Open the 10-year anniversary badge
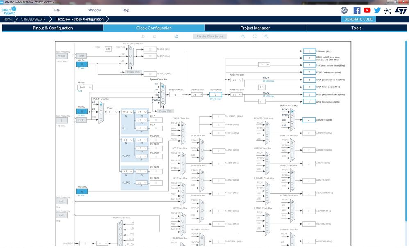409x248 pixels. point(344,10)
